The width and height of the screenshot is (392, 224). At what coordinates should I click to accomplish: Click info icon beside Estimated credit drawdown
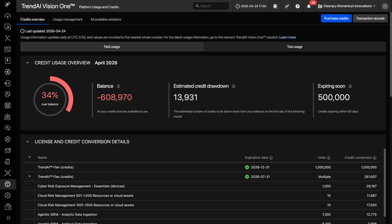(x=234, y=86)
